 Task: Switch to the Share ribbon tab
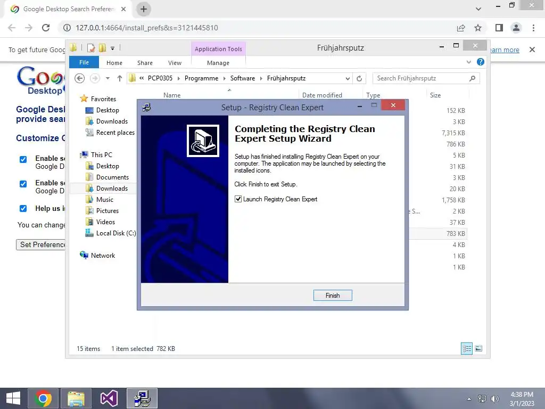coord(145,63)
